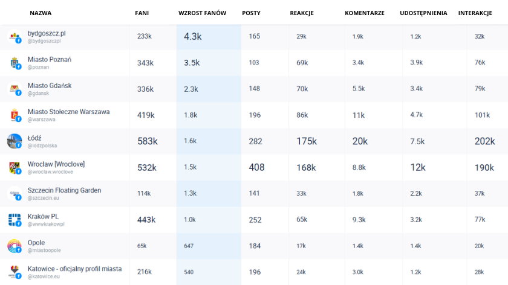Screen dimensions: 508x285
Task: Click the Miasto Stołeczne Warszawa avatar
Action: click(14, 115)
